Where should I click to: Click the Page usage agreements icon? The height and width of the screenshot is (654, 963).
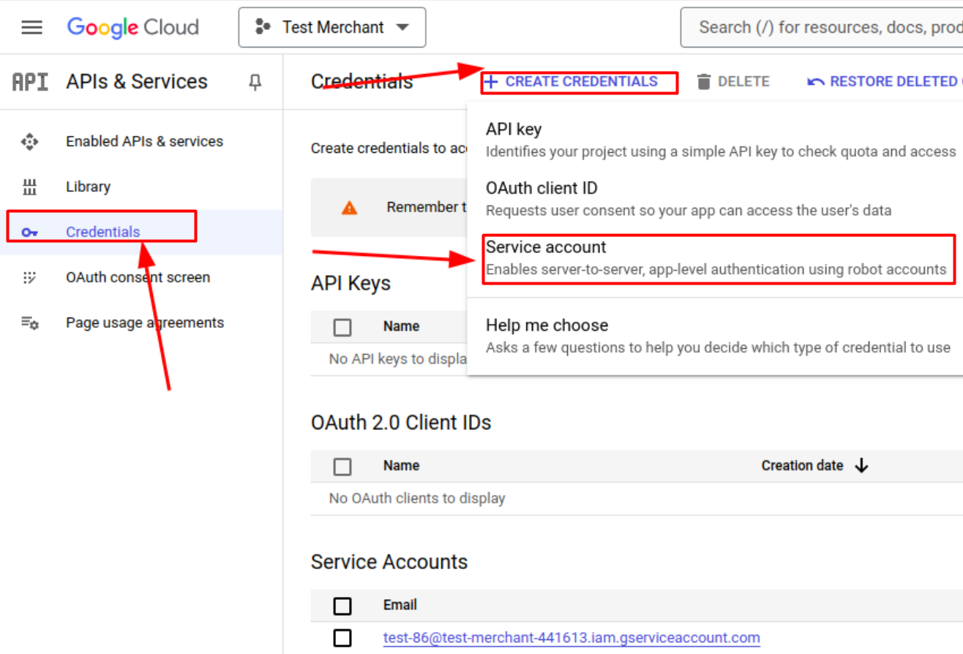(29, 323)
